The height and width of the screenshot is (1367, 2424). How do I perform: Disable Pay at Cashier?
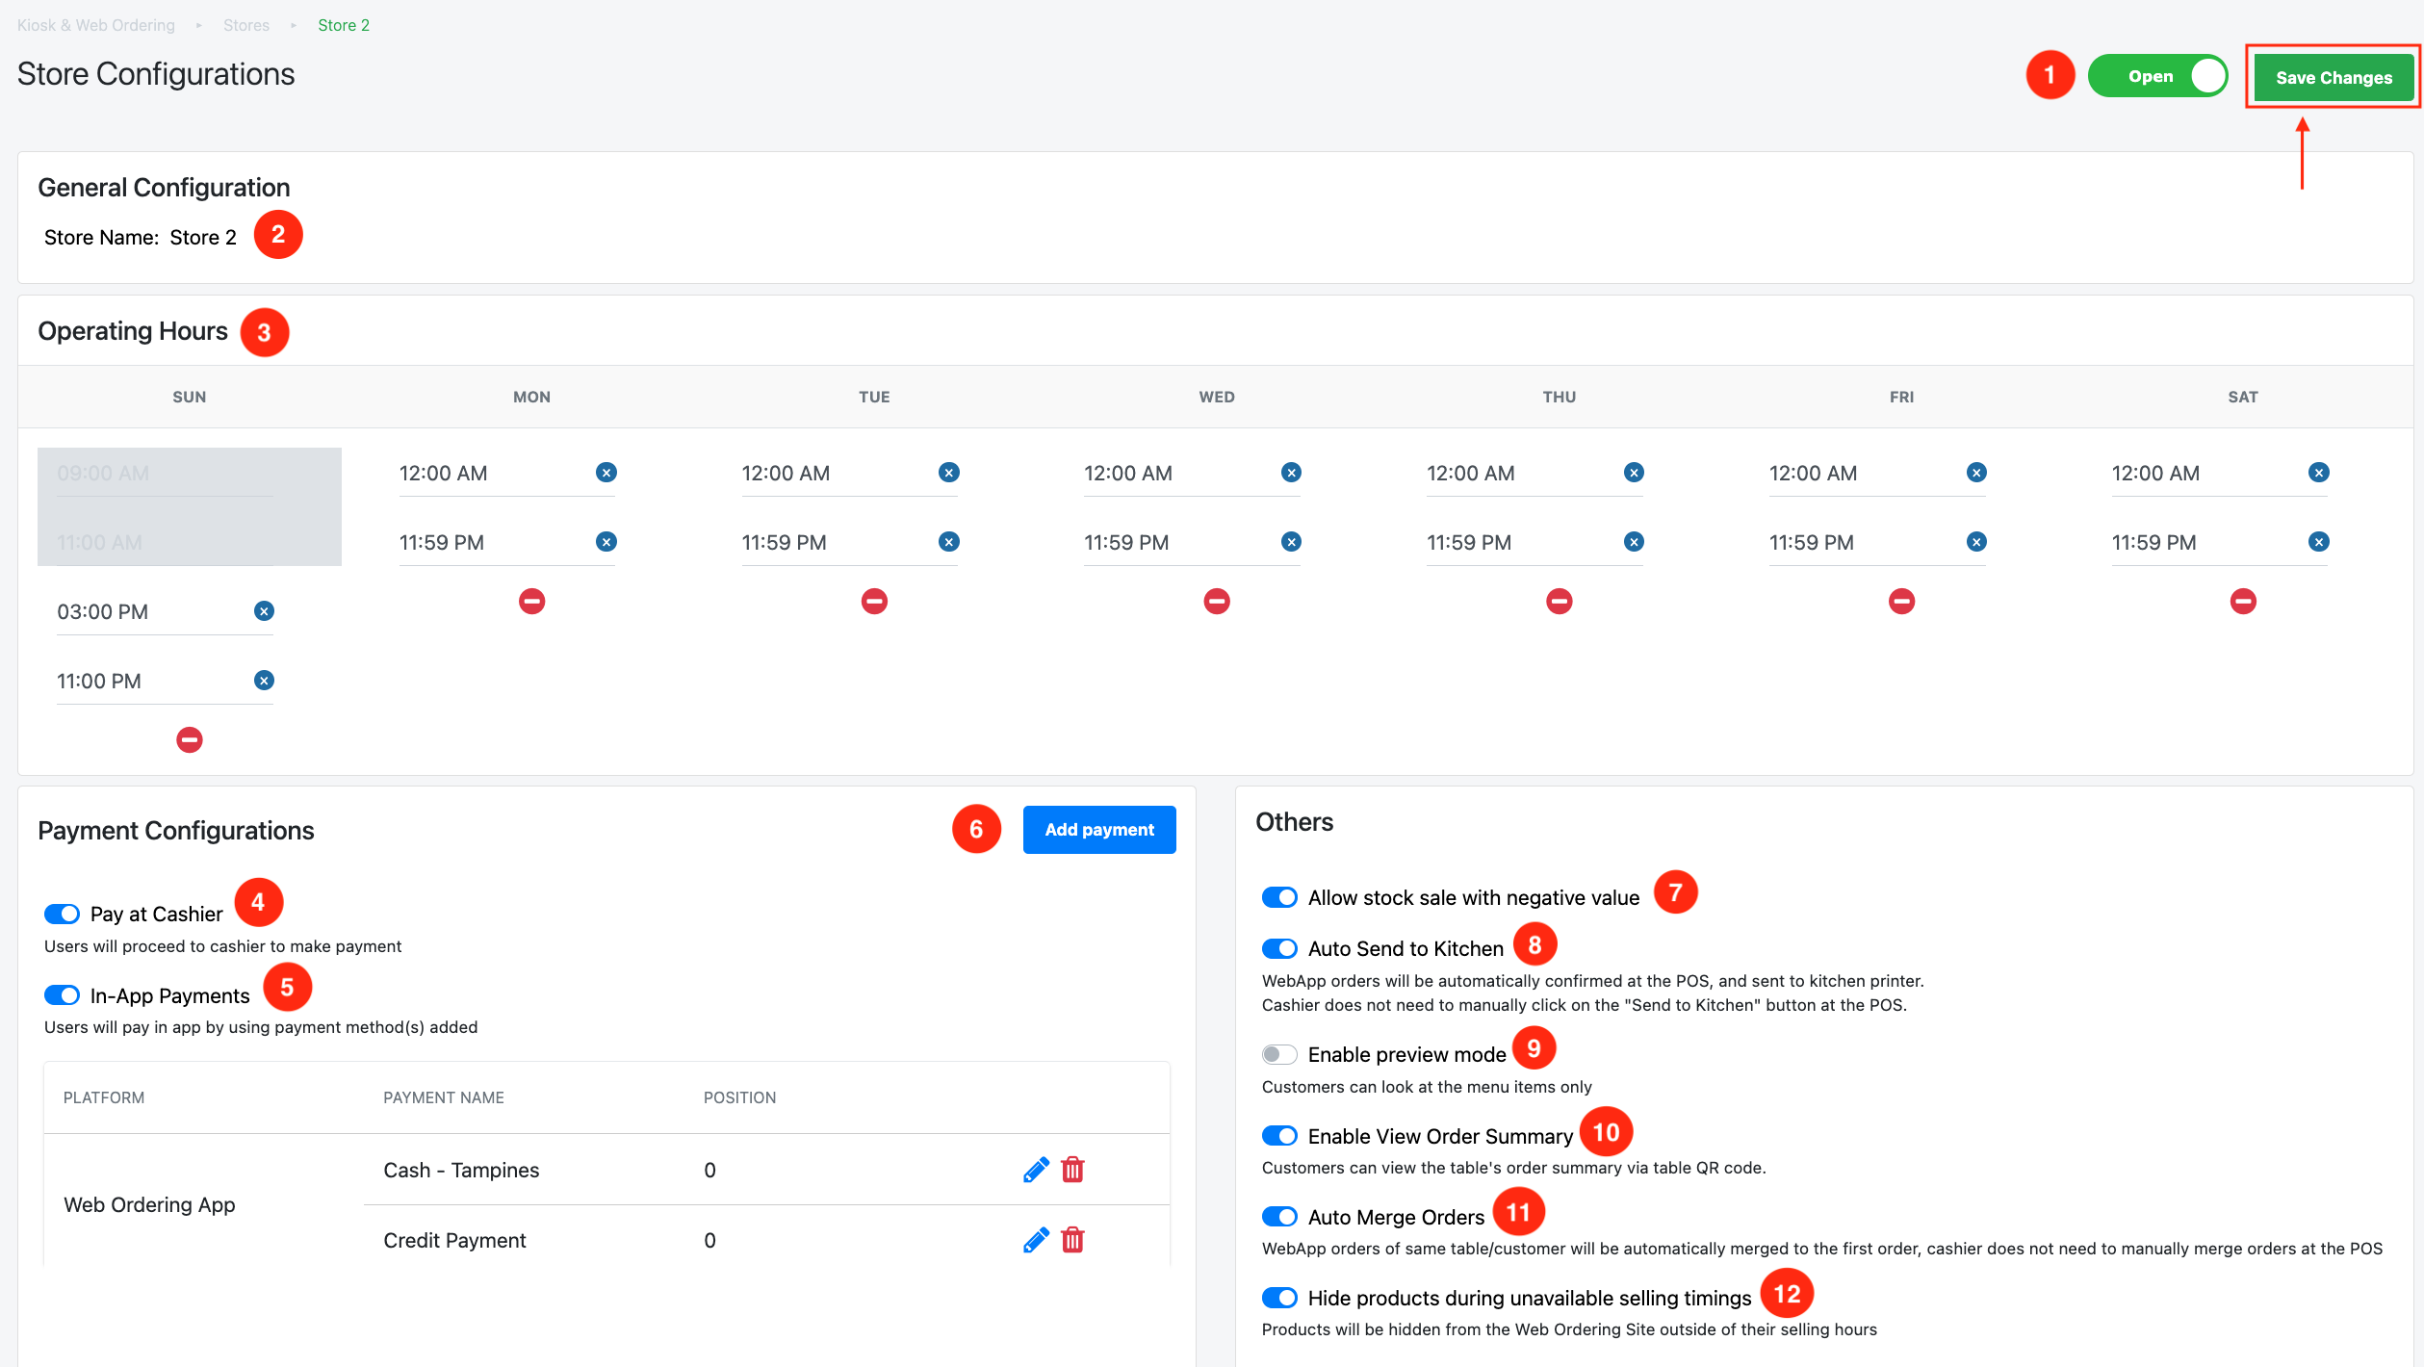(x=63, y=914)
